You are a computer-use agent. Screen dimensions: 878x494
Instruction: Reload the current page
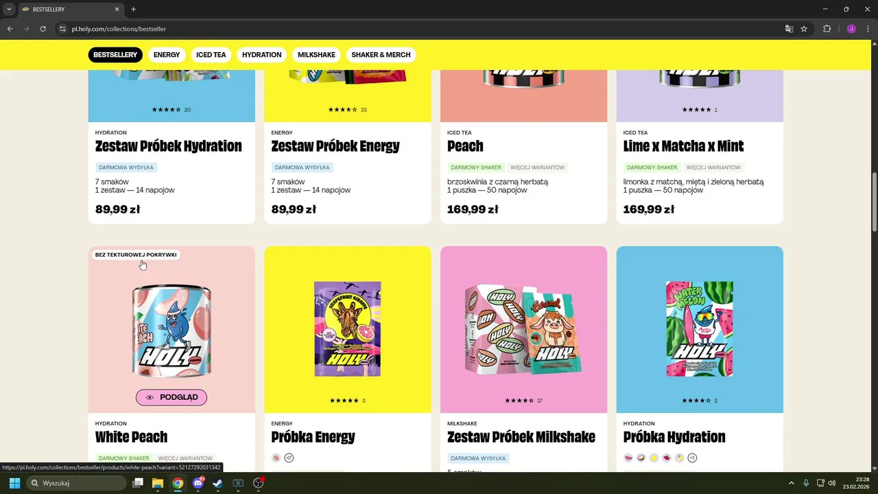[43, 29]
